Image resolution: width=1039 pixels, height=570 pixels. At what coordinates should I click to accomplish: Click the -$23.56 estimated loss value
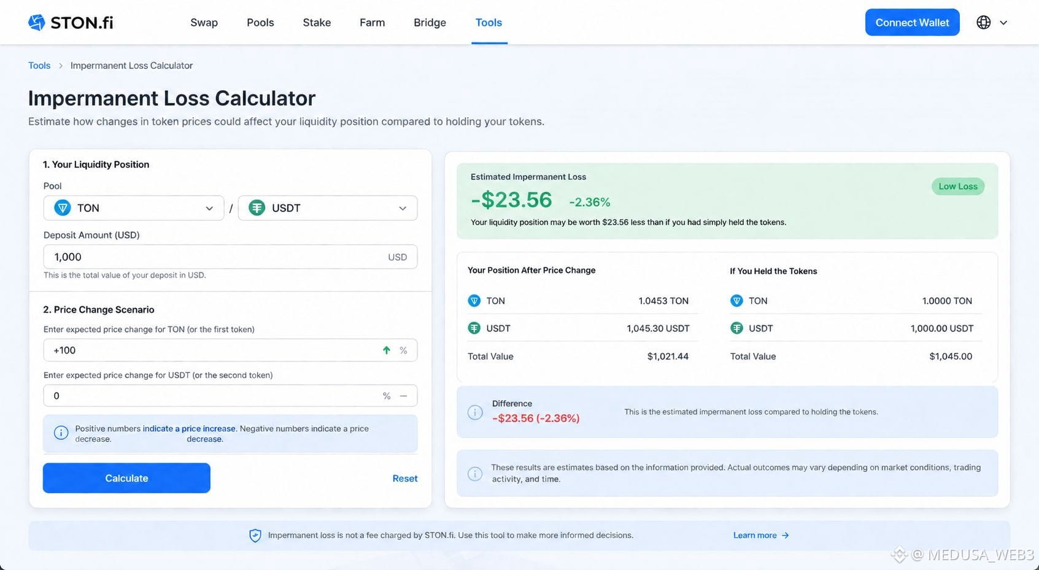pyautogui.click(x=511, y=200)
